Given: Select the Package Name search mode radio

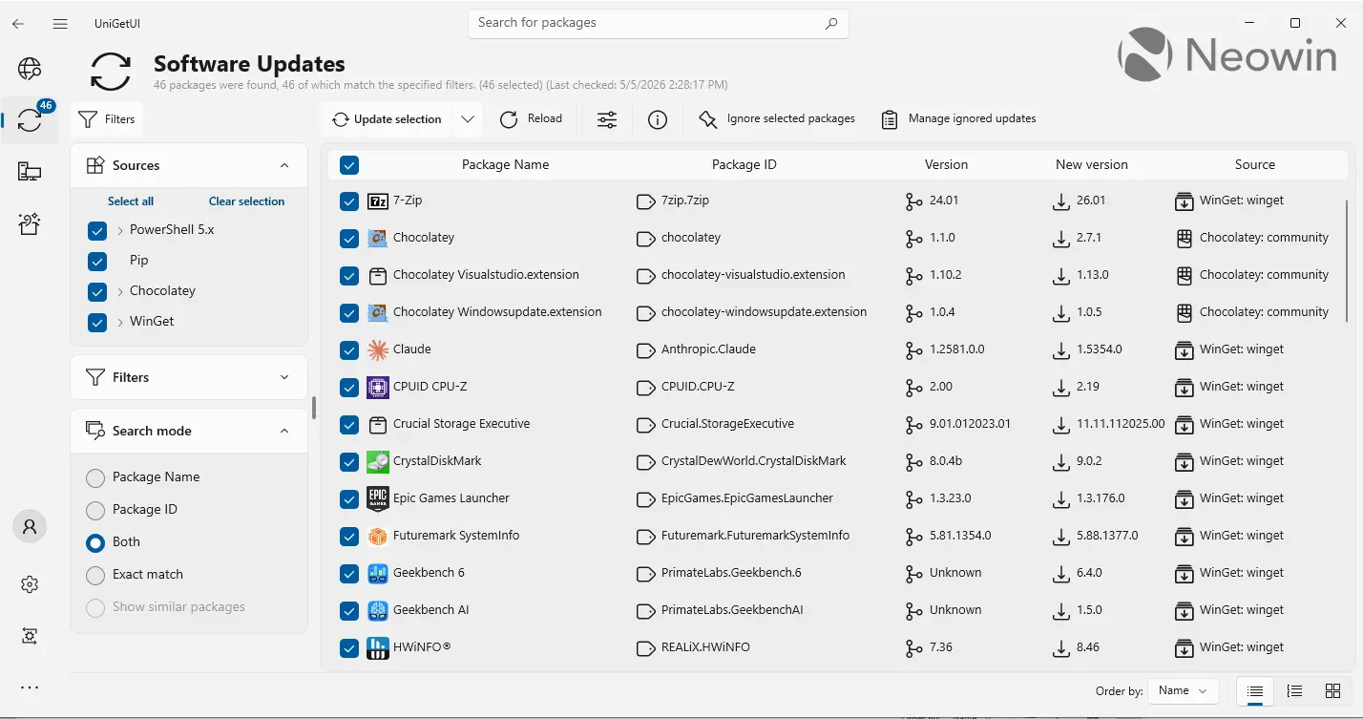Looking at the screenshot, I should point(95,477).
